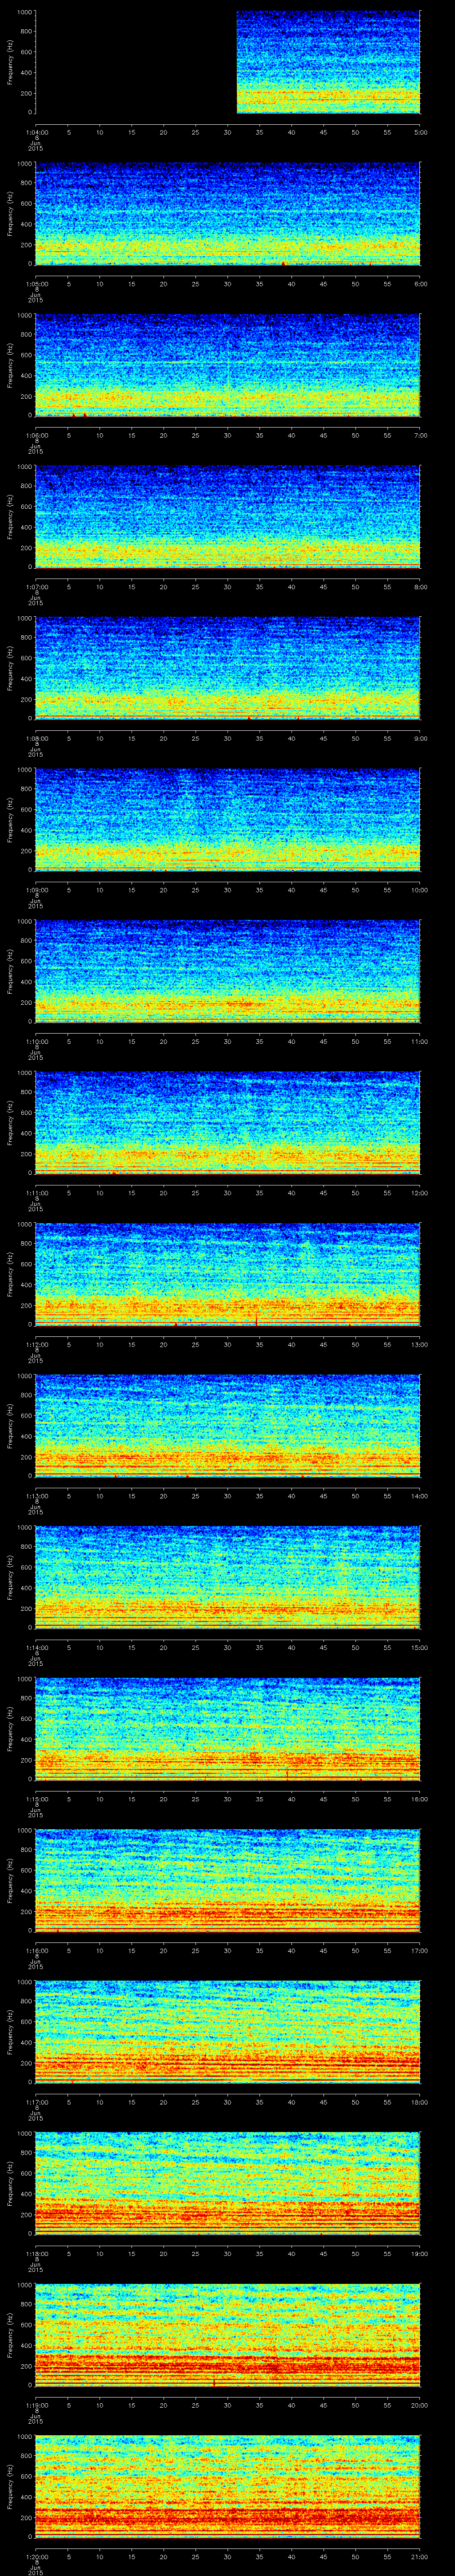455x2576 pixels.
Task: Open the spectrogram panel beginning at 1:16:00
Action: 228,1880
